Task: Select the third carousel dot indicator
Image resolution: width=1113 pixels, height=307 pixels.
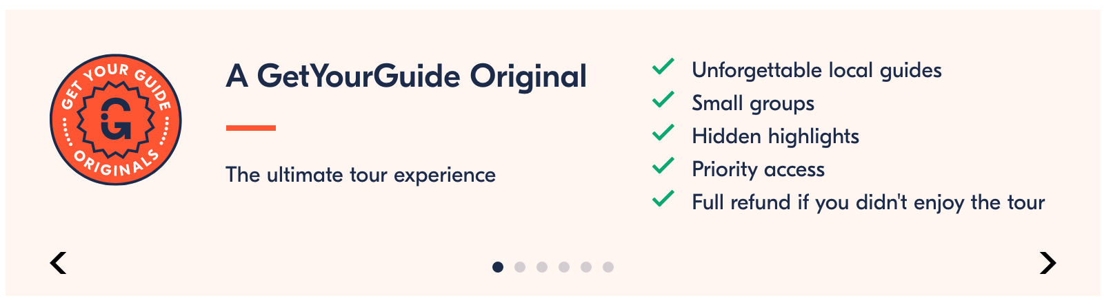Action: 542,267
